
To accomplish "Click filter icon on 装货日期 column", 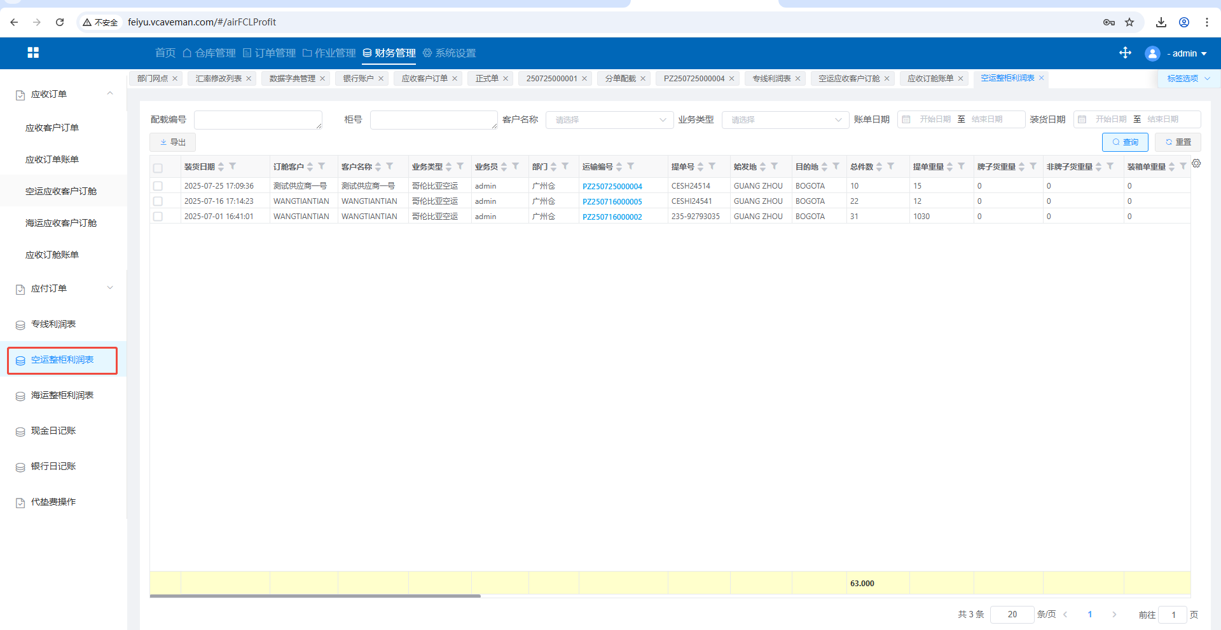I will tap(233, 166).
